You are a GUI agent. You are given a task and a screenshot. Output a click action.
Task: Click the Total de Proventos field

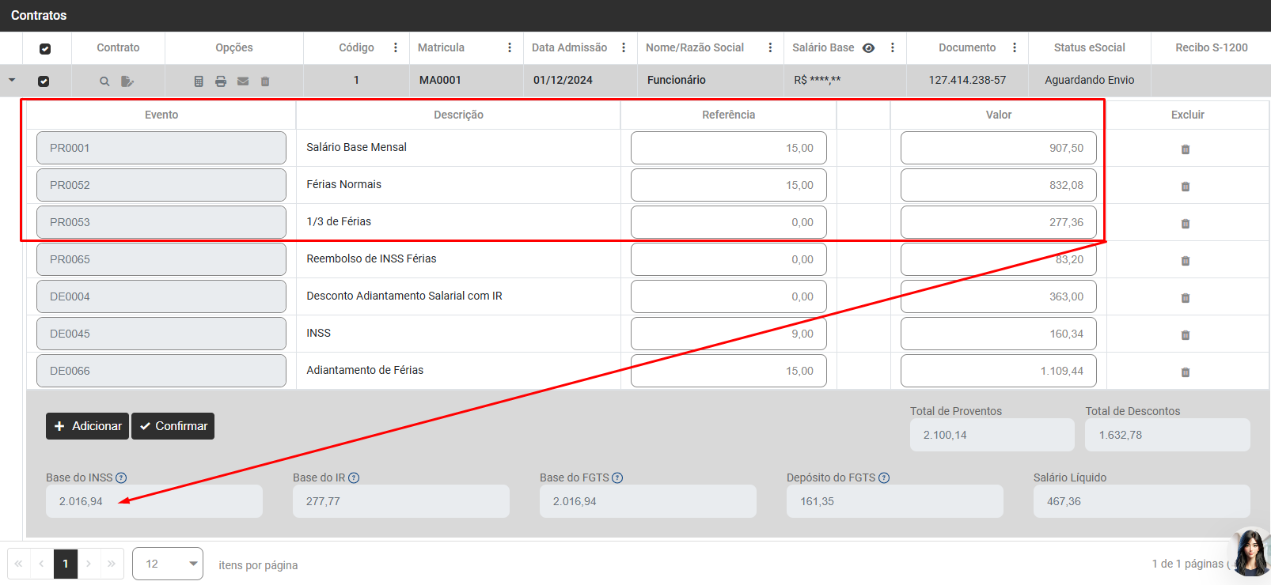tap(992, 435)
